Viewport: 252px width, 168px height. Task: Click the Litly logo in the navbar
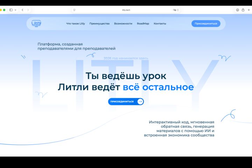(x=36, y=23)
